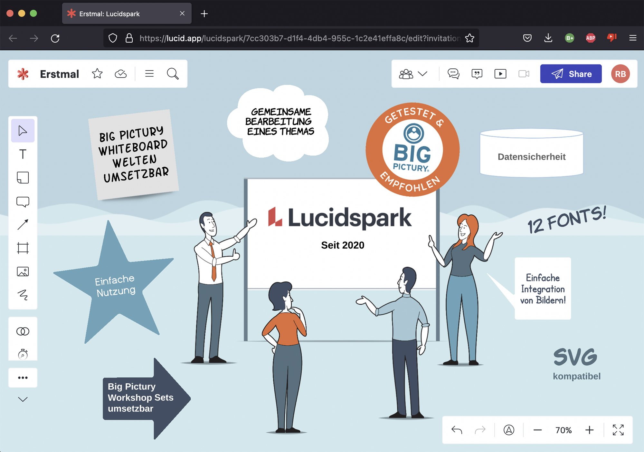
Task: Select the line drawing tool
Action: tap(23, 225)
